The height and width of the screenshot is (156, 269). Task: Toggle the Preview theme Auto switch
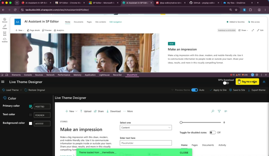pos(195,90)
